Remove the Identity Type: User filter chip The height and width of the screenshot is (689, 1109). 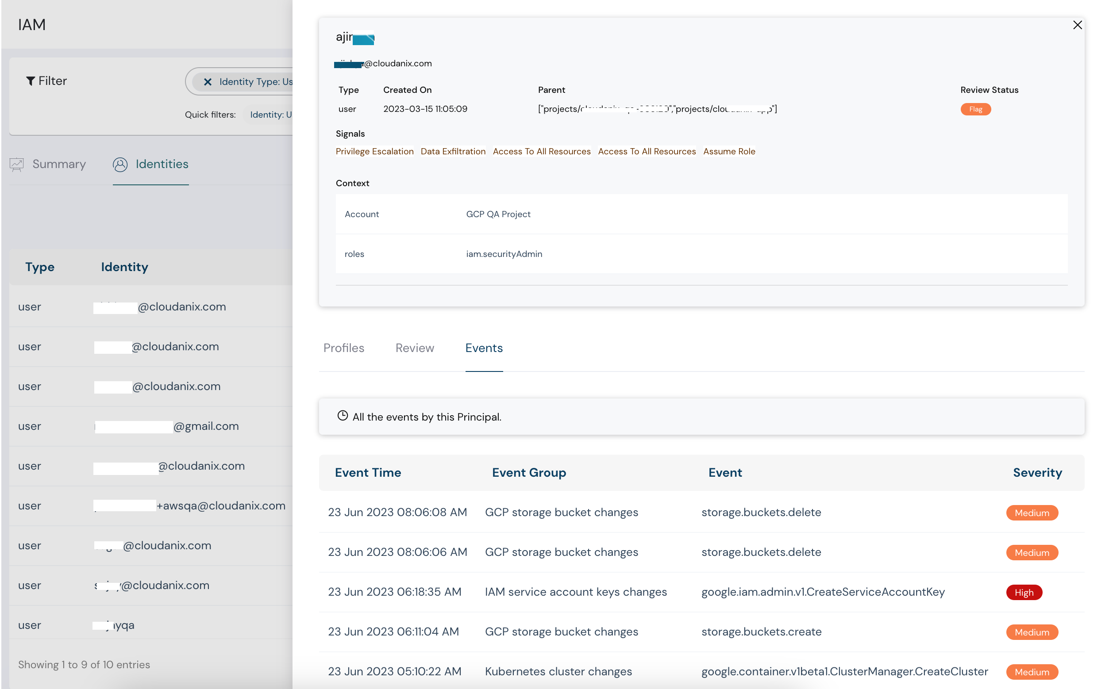pos(208,81)
